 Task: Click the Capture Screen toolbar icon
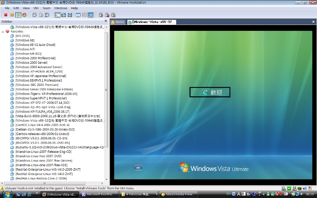point(101,15)
